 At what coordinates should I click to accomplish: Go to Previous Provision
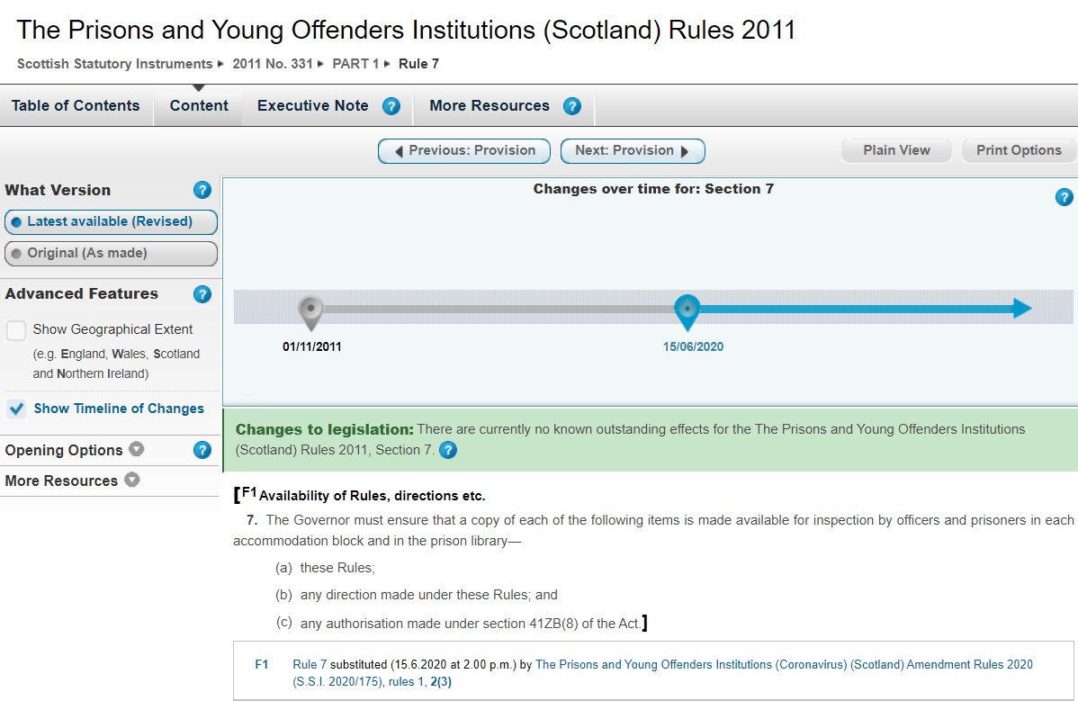pyautogui.click(x=464, y=151)
